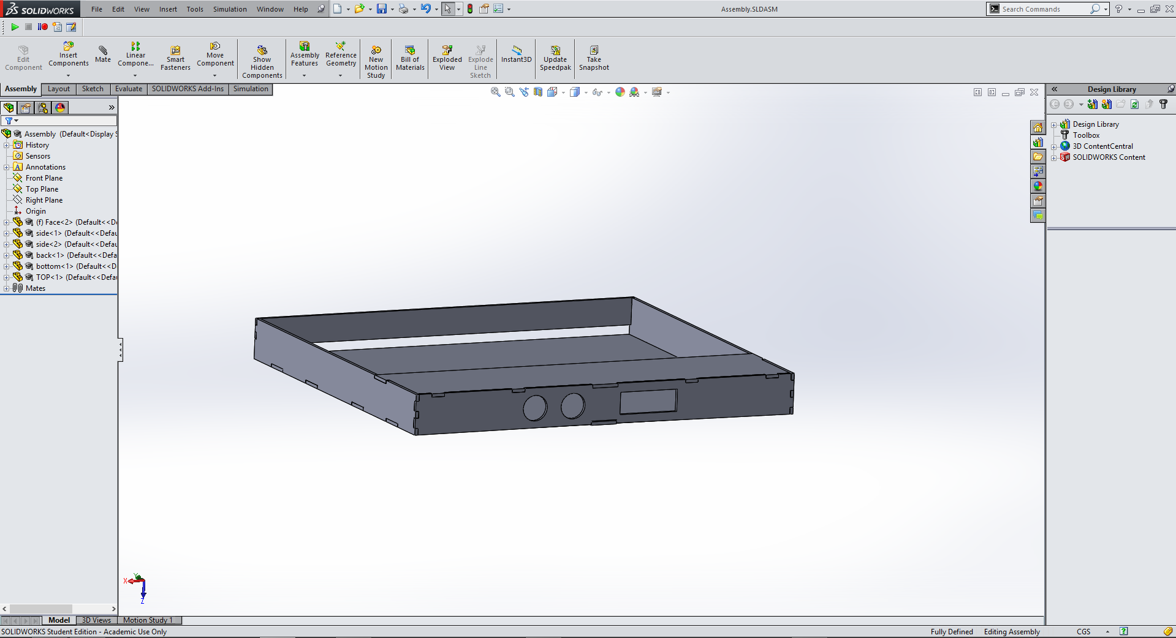This screenshot has width=1176, height=638.
Task: Open the SOLIDWORKS Add-Ins tab
Action: tap(188, 89)
